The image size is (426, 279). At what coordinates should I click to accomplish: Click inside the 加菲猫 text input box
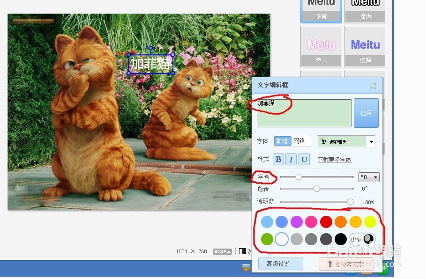304,113
